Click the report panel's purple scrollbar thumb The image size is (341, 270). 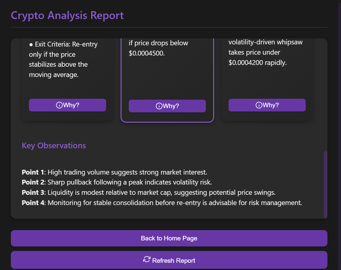325,184
